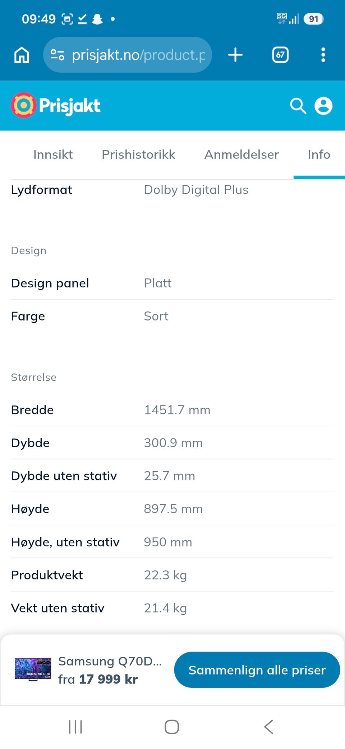Click the Prisjakt logo
This screenshot has height=749, width=345.
[56, 106]
